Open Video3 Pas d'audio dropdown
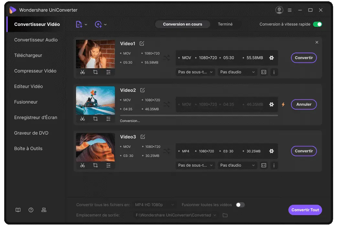Viewport: 337px width, 231px height. (237, 165)
